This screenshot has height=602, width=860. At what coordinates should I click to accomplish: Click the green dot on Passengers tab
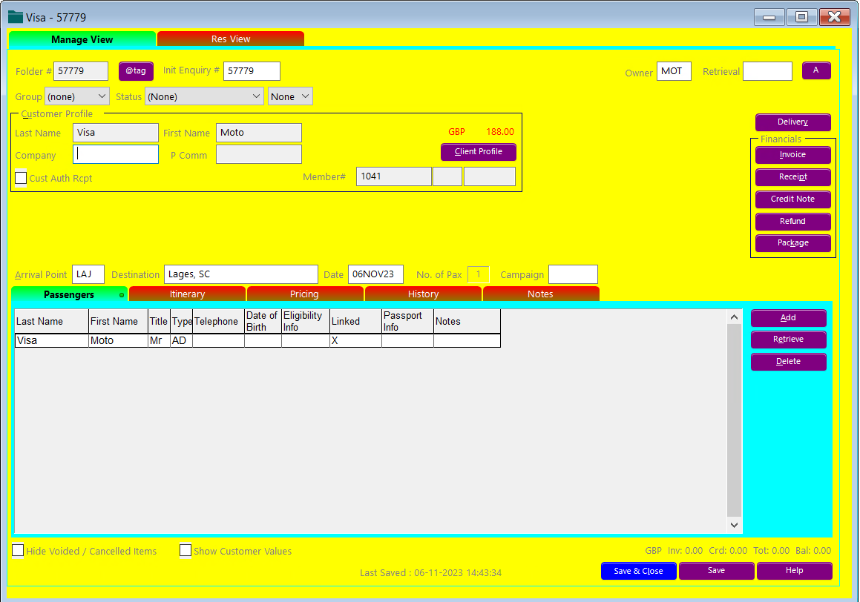pos(122,295)
